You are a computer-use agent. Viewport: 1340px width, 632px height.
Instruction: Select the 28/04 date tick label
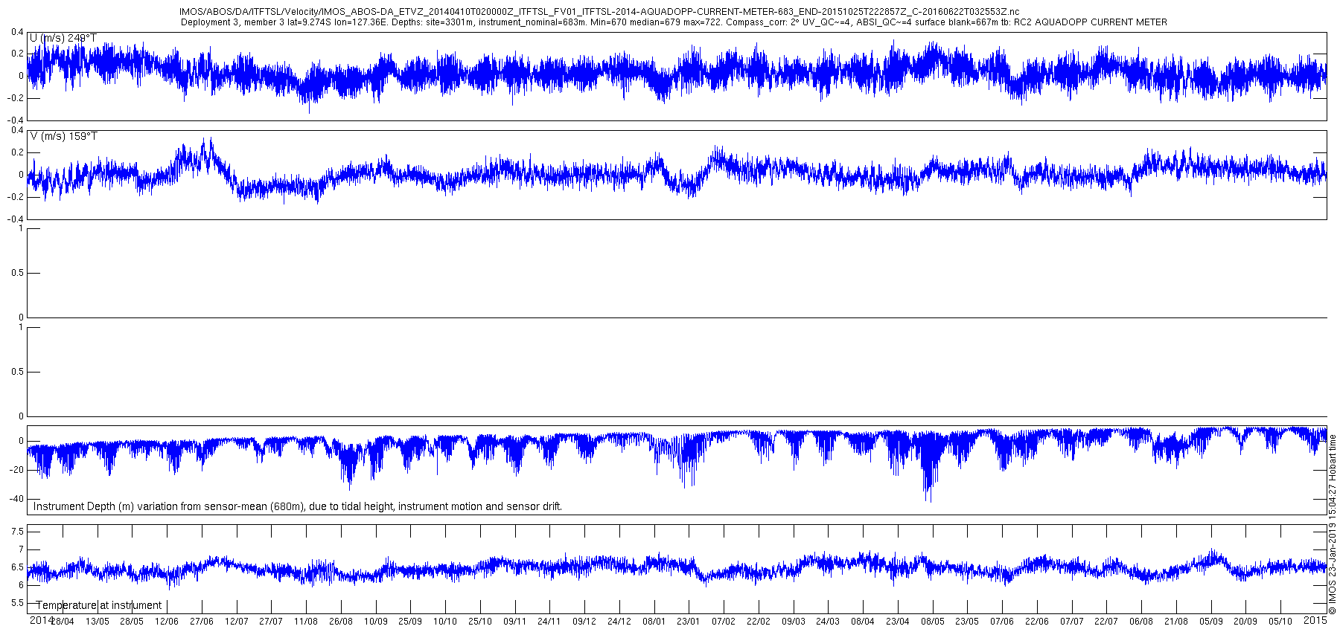click(x=63, y=622)
